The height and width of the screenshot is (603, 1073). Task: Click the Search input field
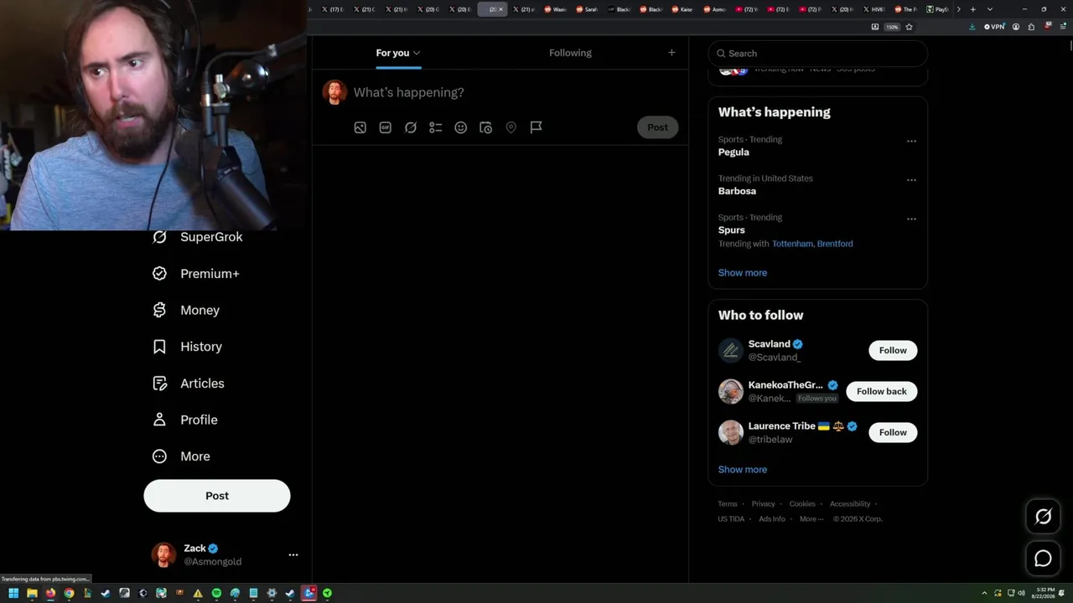818,54
